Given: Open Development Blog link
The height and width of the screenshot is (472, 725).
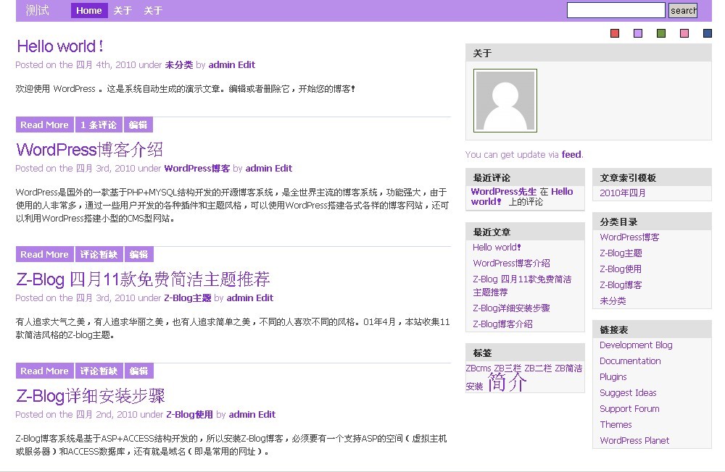Looking at the screenshot, I should [637, 345].
